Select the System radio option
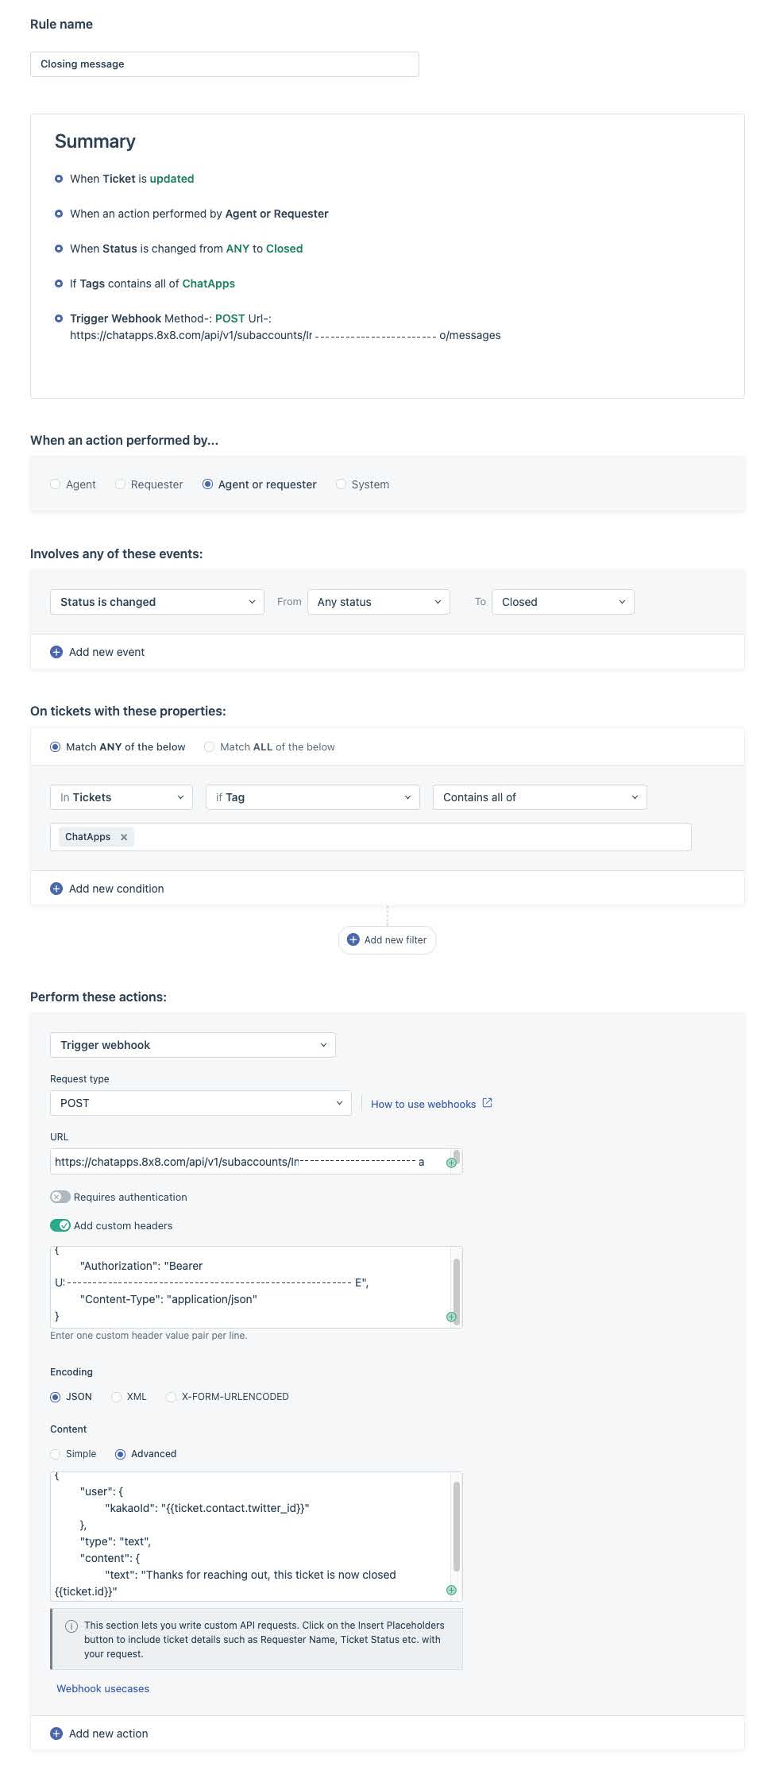The height and width of the screenshot is (1778, 772). tap(341, 484)
